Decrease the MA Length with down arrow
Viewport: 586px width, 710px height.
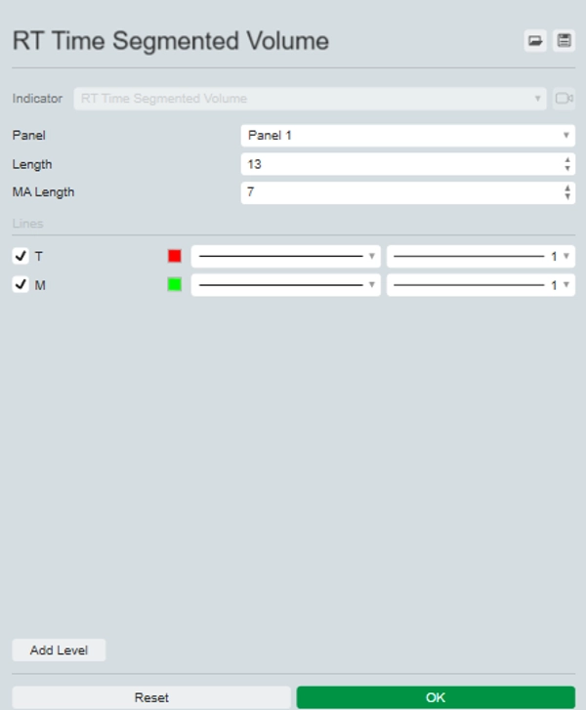coord(567,196)
